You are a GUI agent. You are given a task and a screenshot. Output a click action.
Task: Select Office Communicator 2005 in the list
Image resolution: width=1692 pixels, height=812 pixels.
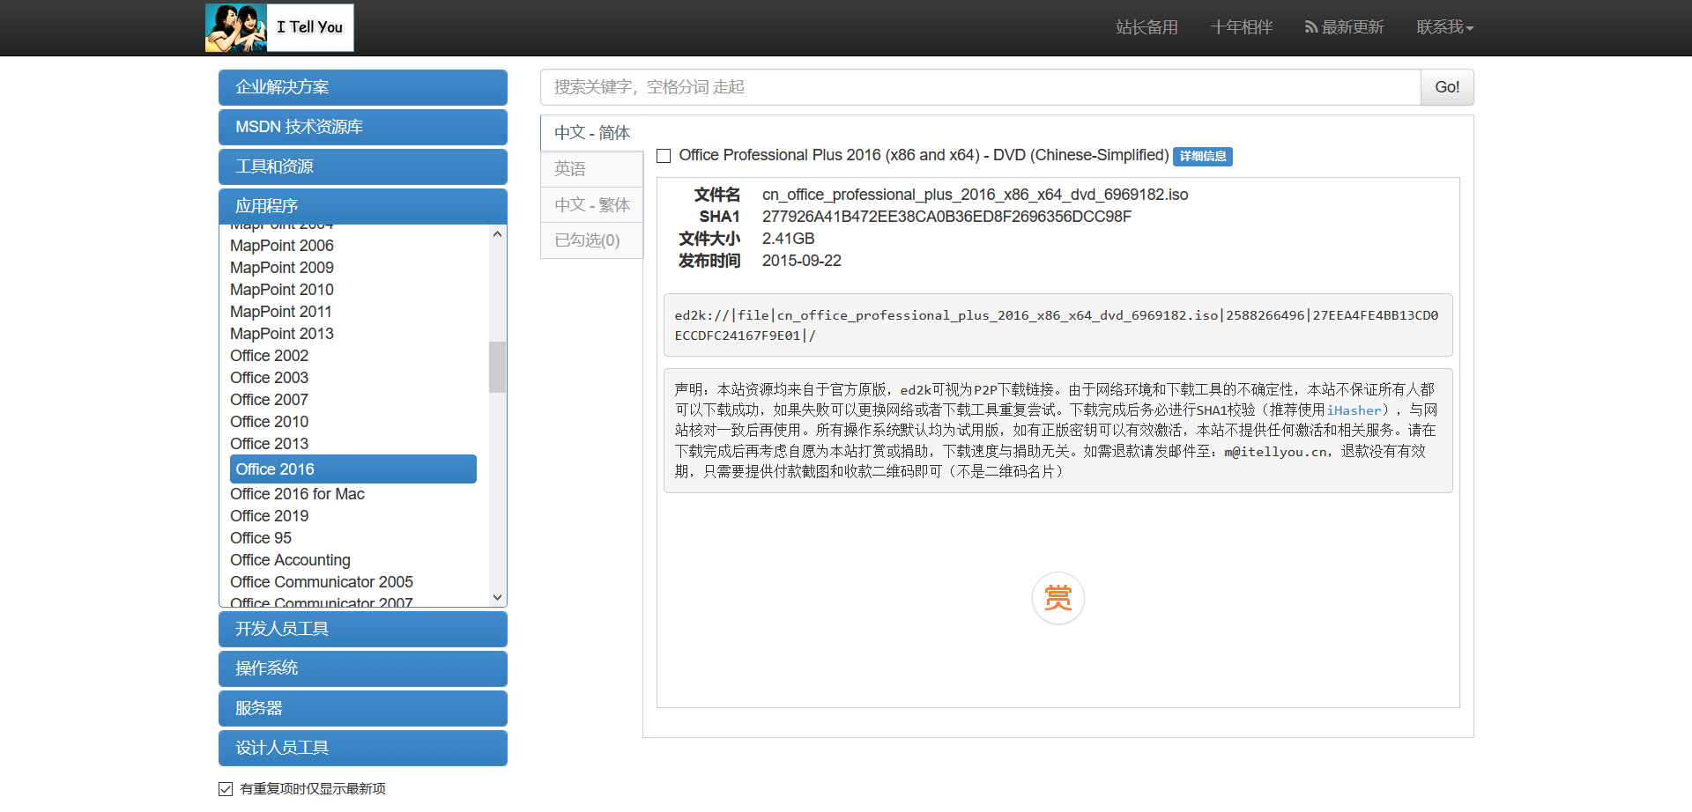tap(322, 582)
